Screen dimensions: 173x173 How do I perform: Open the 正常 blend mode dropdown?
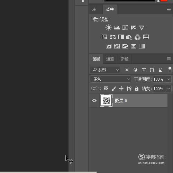[x=110, y=79]
